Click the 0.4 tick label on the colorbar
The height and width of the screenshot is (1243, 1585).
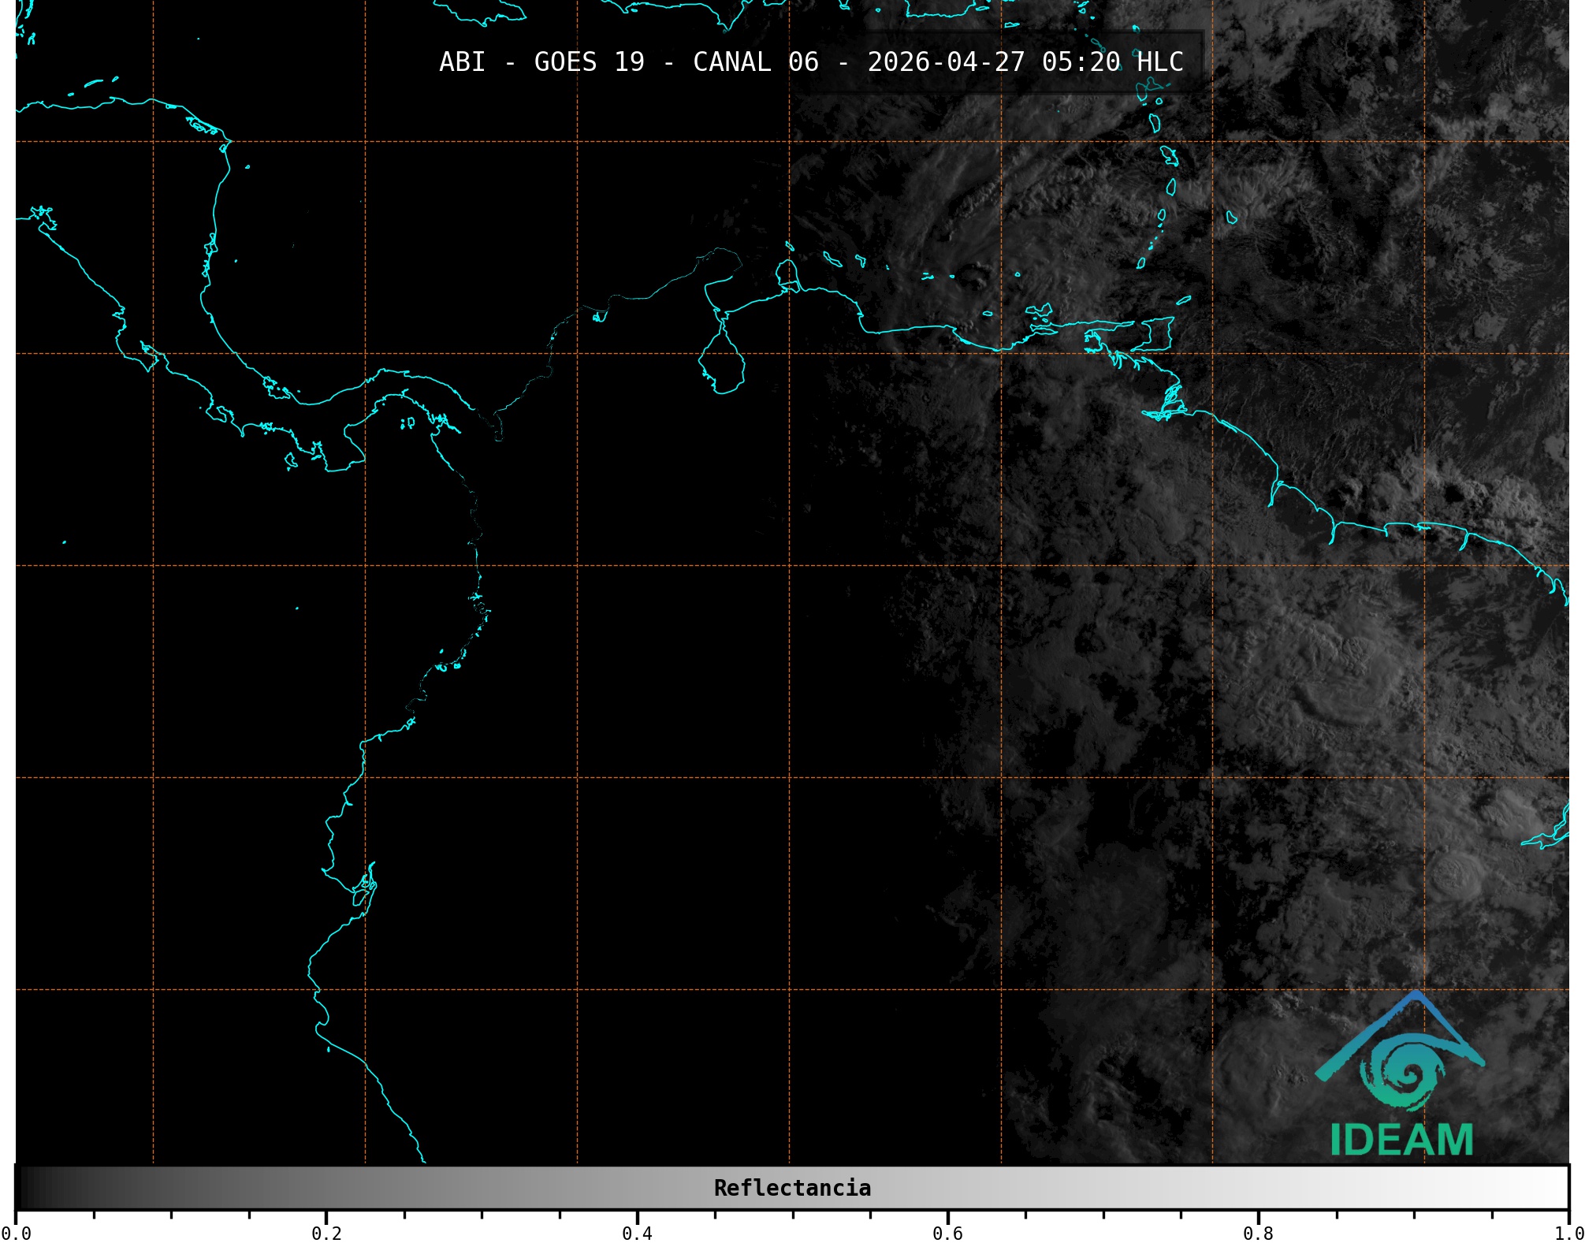point(637,1234)
